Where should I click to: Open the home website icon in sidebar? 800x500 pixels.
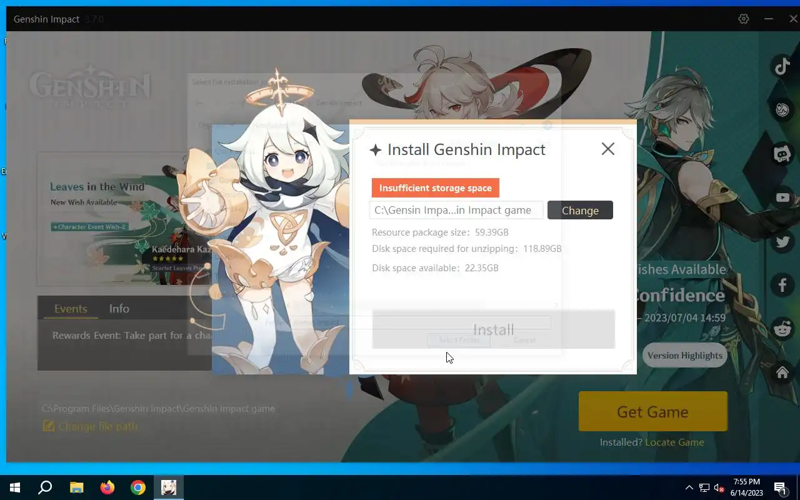(x=782, y=372)
